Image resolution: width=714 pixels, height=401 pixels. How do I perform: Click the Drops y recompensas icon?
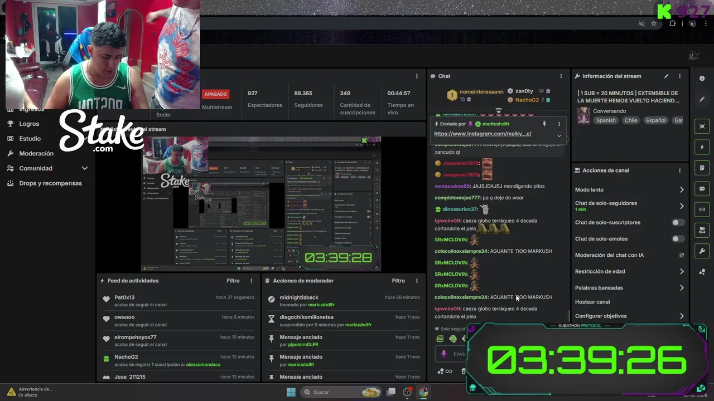point(10,183)
